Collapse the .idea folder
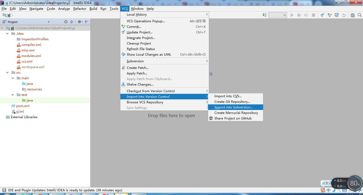 pyautogui.click(x=7, y=33)
